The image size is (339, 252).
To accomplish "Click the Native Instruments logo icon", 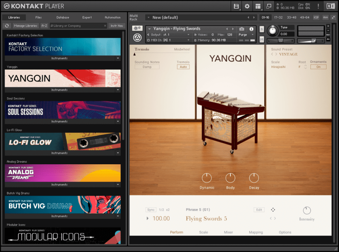I will 331,6.
